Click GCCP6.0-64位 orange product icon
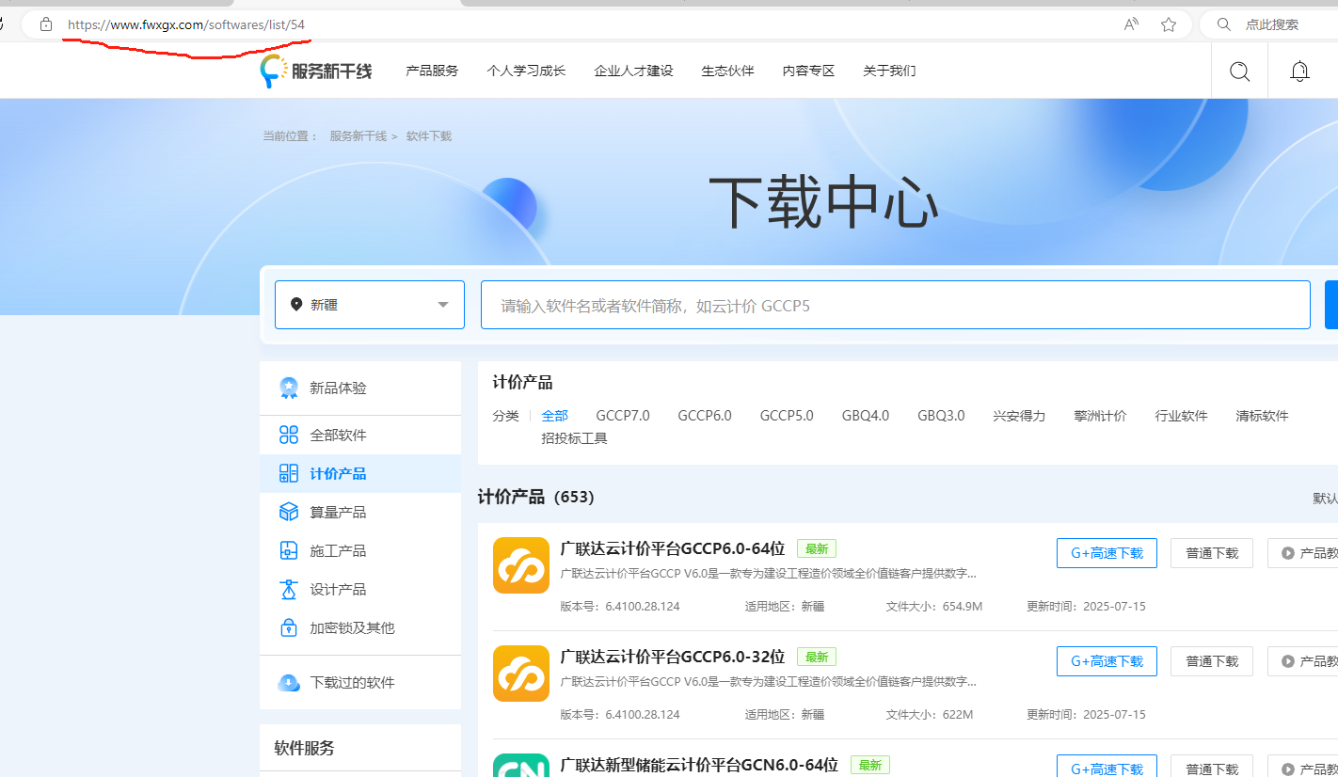 [521, 565]
